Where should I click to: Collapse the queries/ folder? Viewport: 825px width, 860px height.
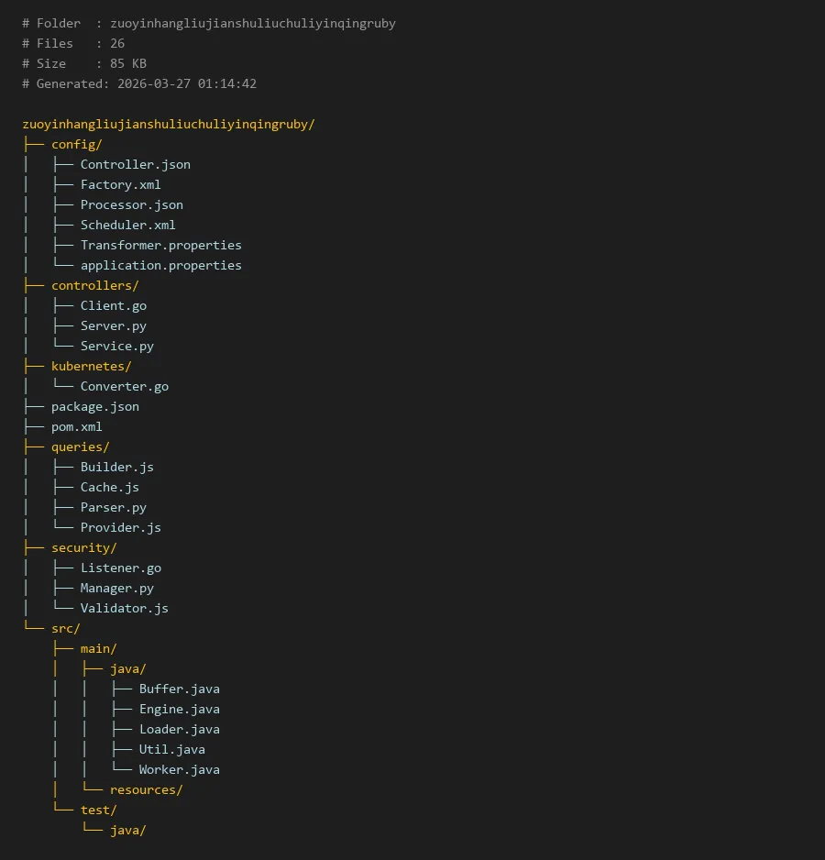point(80,447)
